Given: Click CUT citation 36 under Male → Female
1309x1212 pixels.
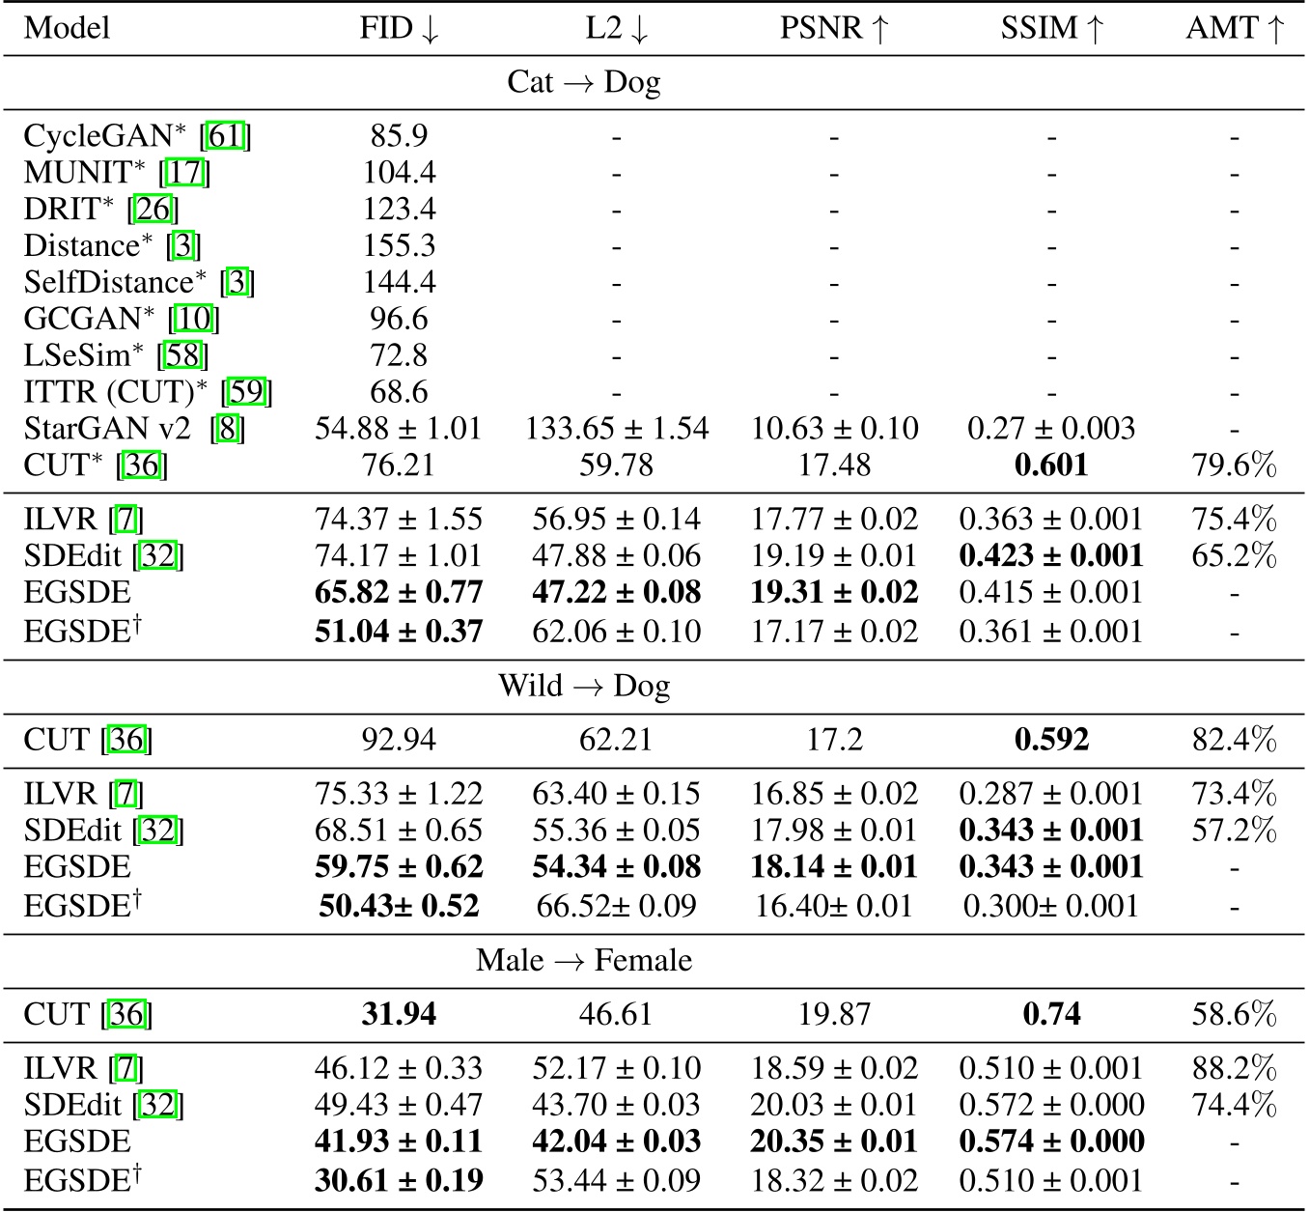Looking at the screenshot, I should click(x=126, y=1015).
